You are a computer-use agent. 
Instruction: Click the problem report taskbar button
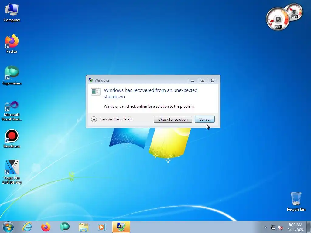121,227
